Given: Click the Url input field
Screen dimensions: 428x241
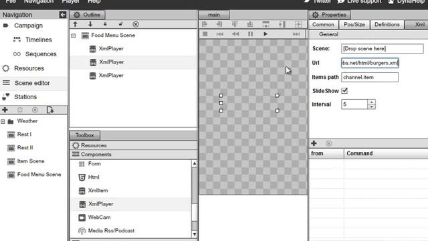Looking at the screenshot, I should [x=370, y=63].
